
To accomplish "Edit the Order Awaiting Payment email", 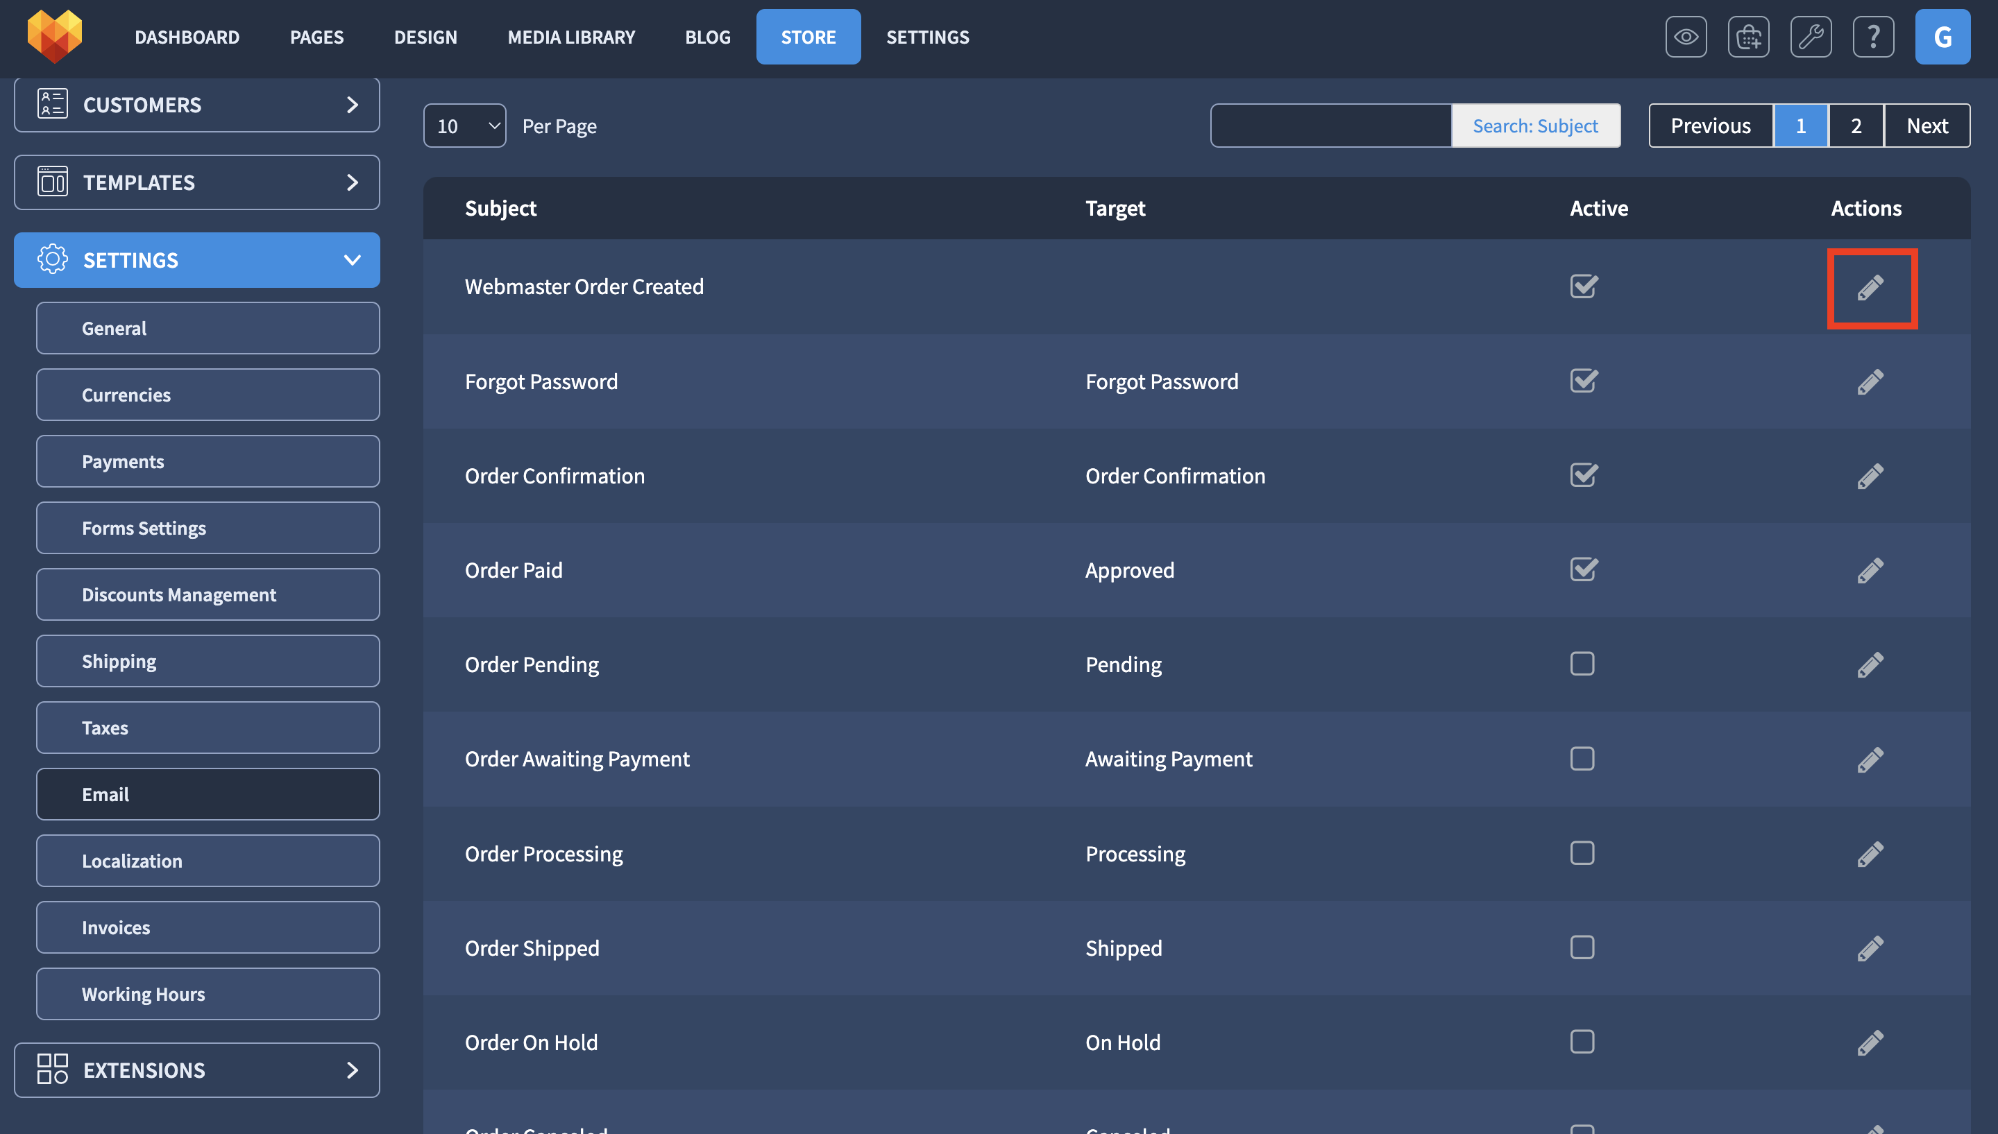I will [1870, 759].
